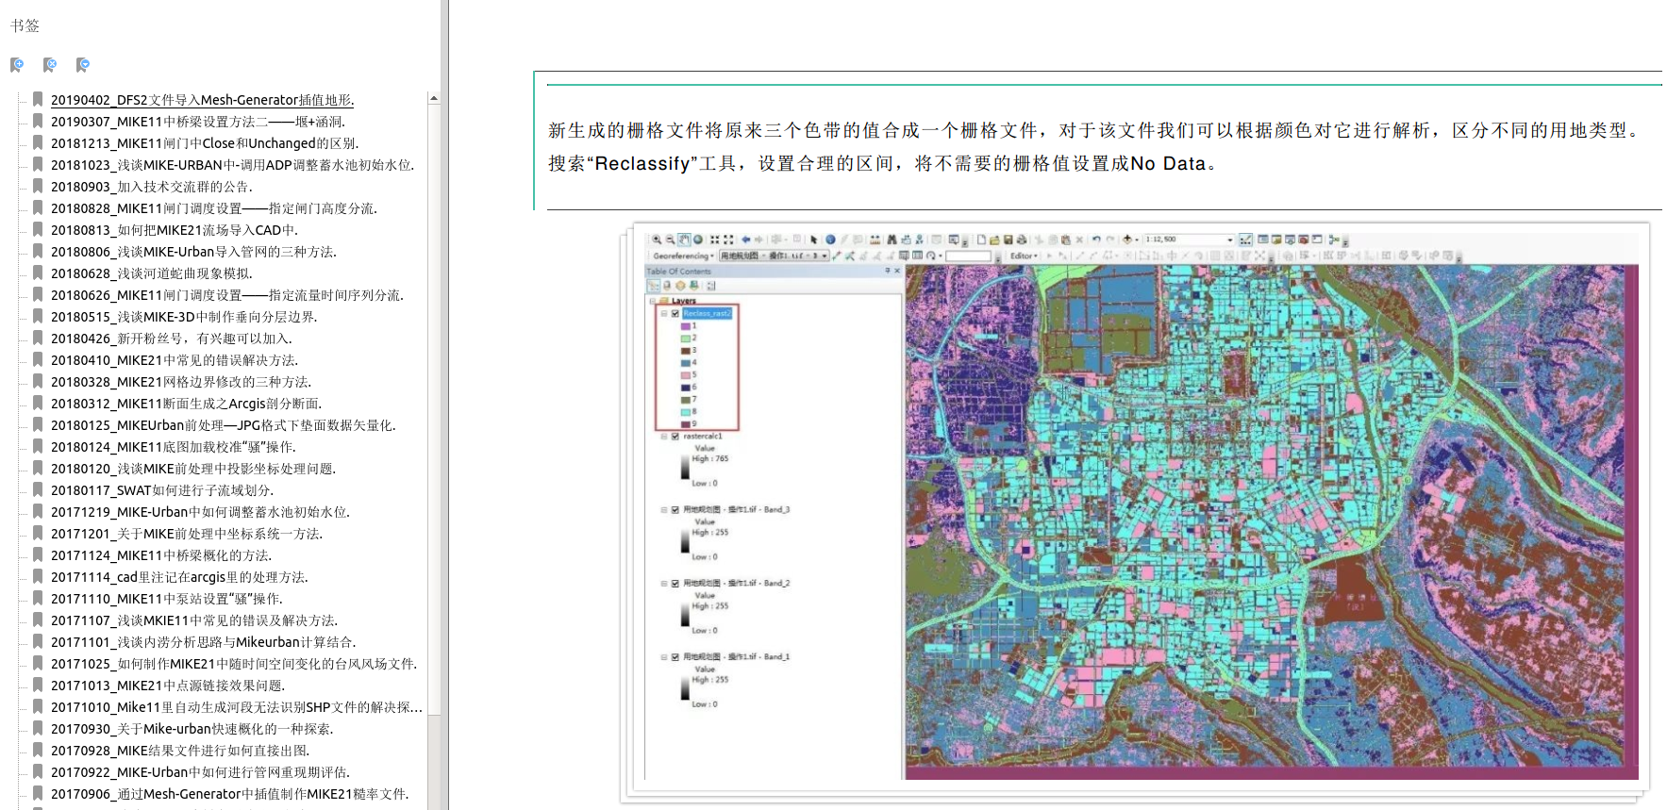Click the add bookmark icon
The image size is (1667, 810).
[x=17, y=65]
